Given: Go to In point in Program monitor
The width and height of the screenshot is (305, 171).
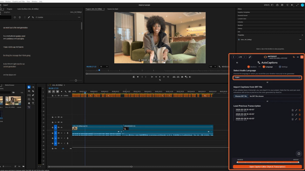Looking at the screenshot, I should tap(152, 77).
